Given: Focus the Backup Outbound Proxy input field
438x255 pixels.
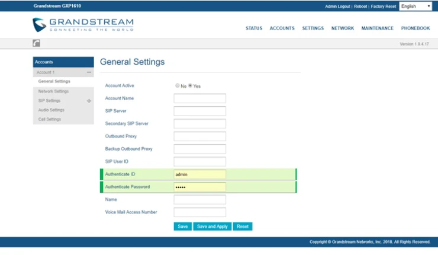Looking at the screenshot, I should point(199,149).
